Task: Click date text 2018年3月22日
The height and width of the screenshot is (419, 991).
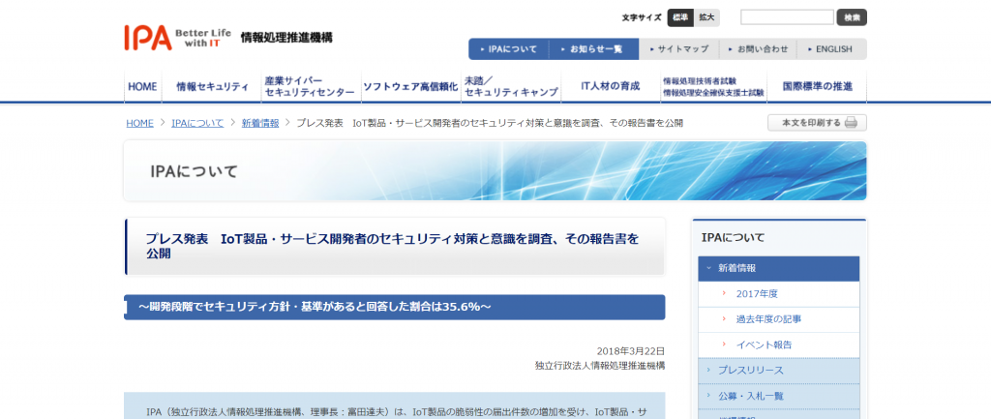Action: click(631, 351)
